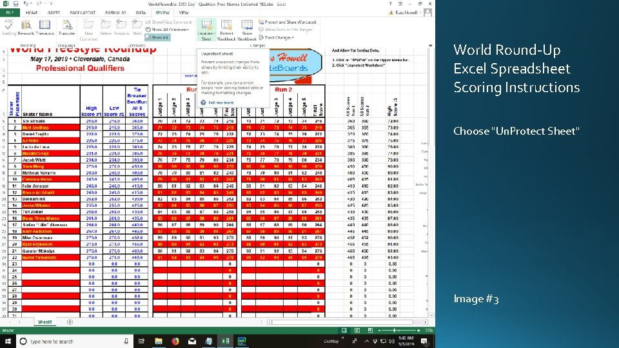Switch to the HOME tab
Screen dimensions: 619x348
[32, 13]
